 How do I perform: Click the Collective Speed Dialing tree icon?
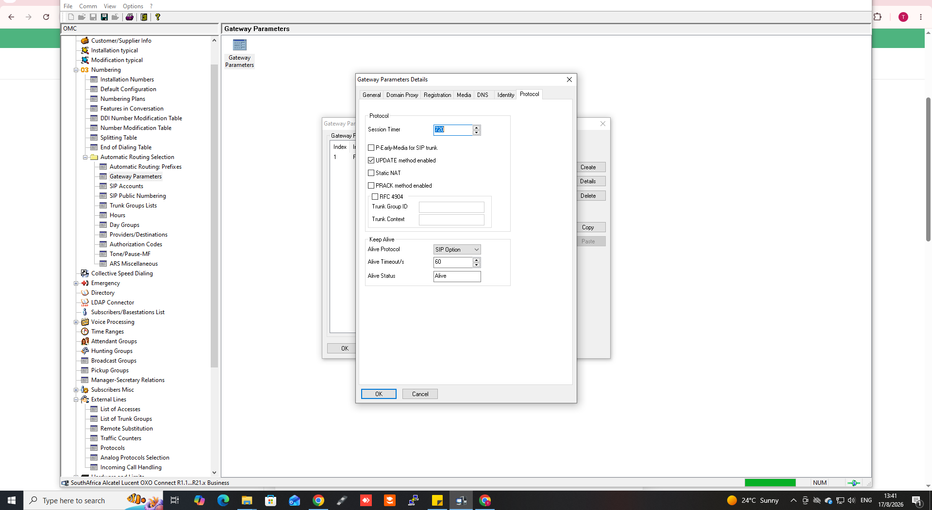click(x=85, y=273)
